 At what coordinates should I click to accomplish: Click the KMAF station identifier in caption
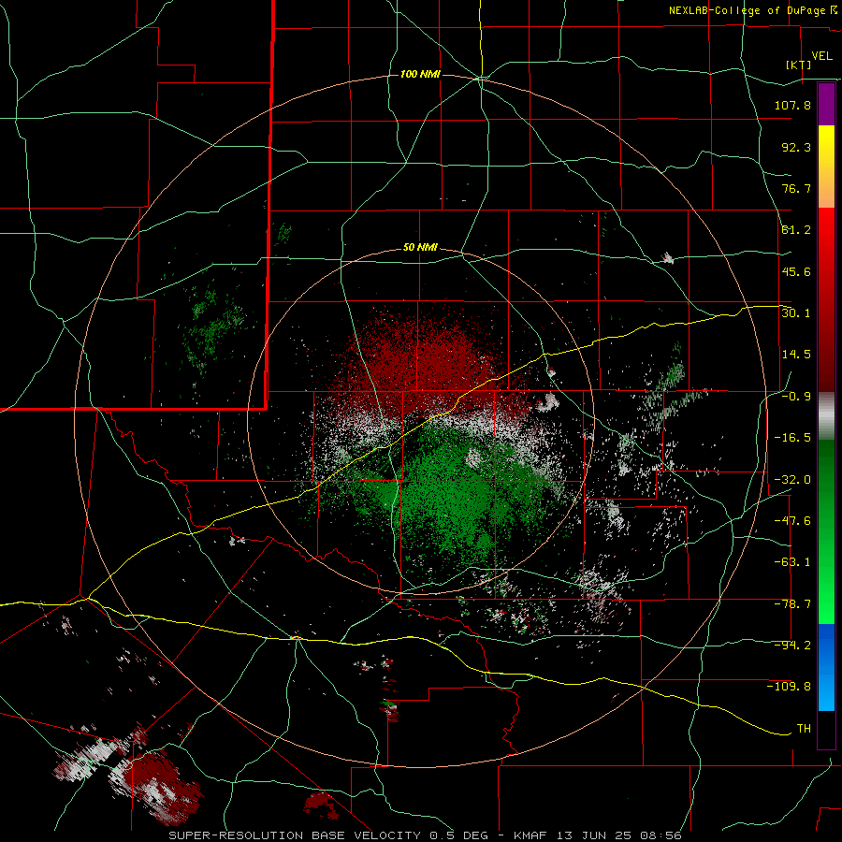coord(532,835)
